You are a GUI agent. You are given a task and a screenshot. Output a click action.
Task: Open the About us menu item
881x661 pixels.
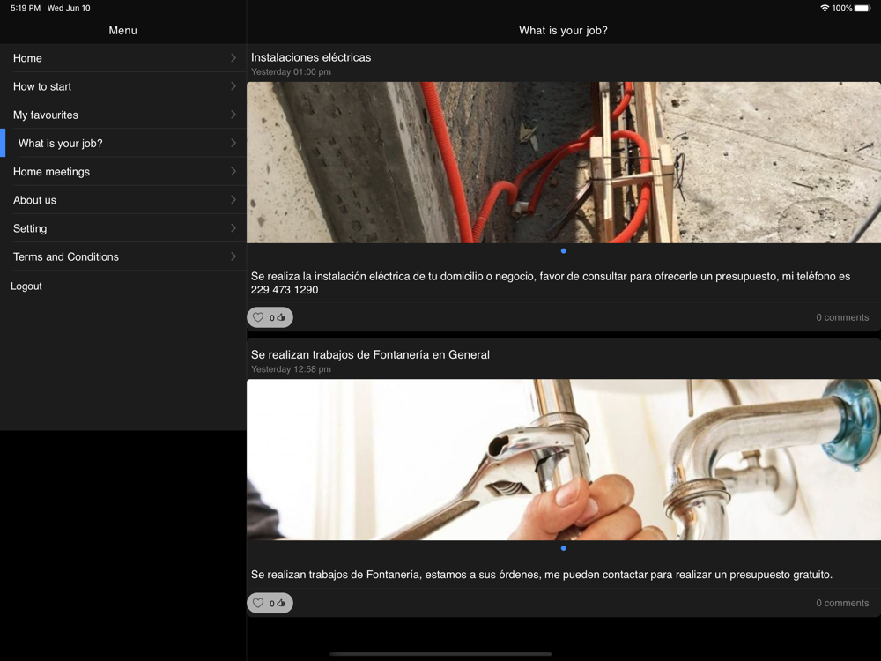pyautogui.click(x=123, y=200)
